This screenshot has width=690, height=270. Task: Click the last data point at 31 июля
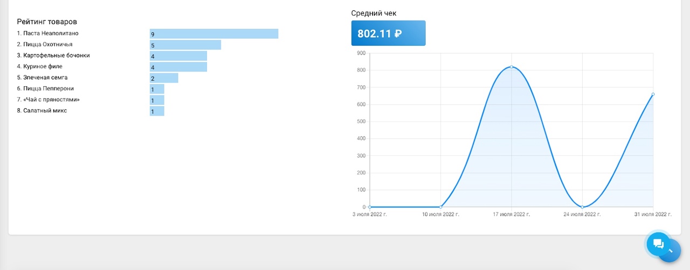click(653, 94)
